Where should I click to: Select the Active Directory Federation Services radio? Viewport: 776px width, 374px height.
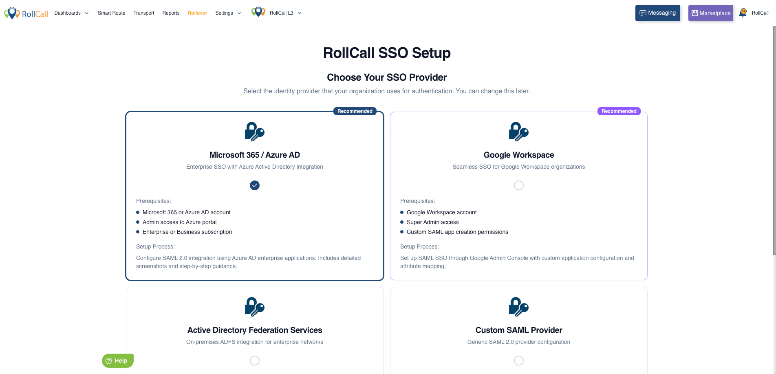[x=254, y=361]
